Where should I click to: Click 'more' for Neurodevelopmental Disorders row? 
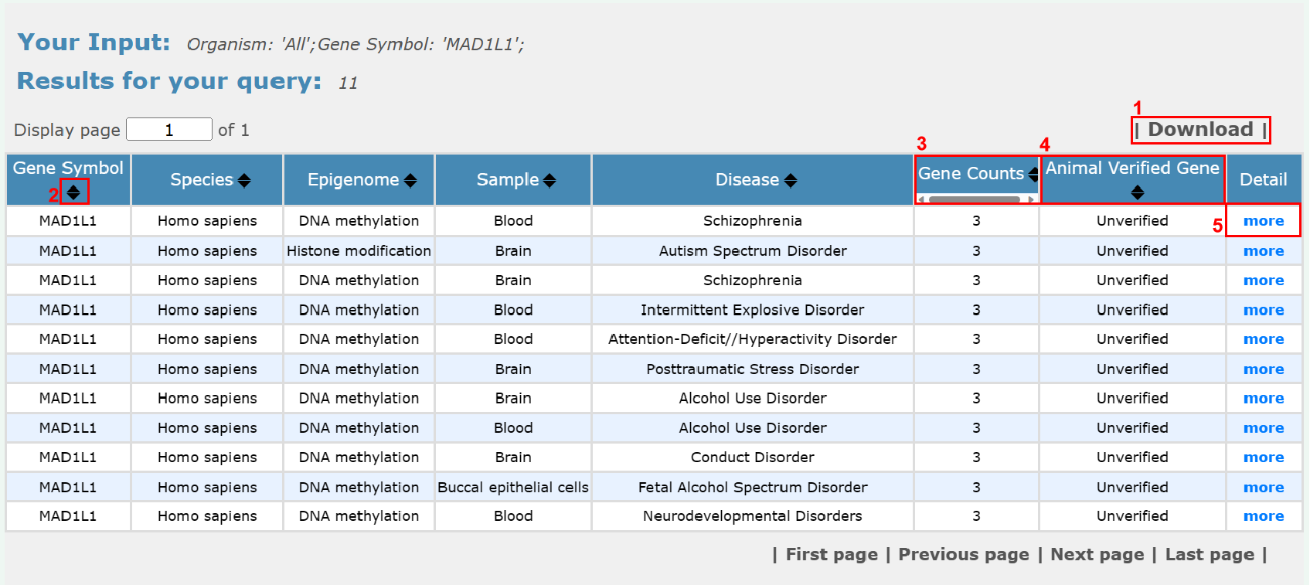(1263, 516)
